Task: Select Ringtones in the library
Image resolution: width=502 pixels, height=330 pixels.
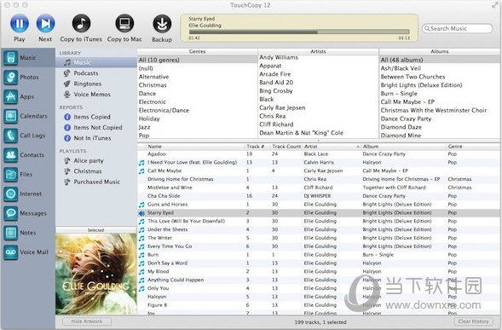Action: [96, 84]
